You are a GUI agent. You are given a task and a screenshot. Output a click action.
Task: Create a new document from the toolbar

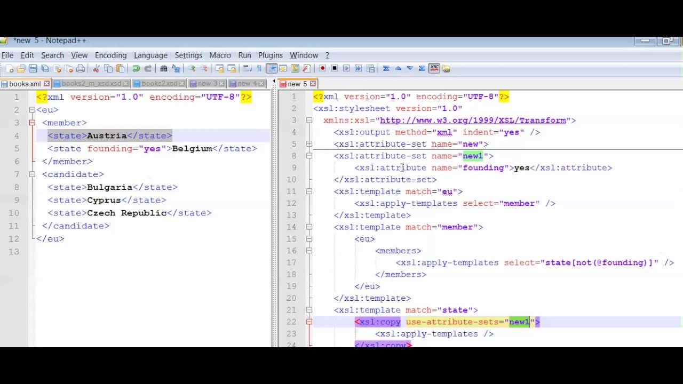9,68
